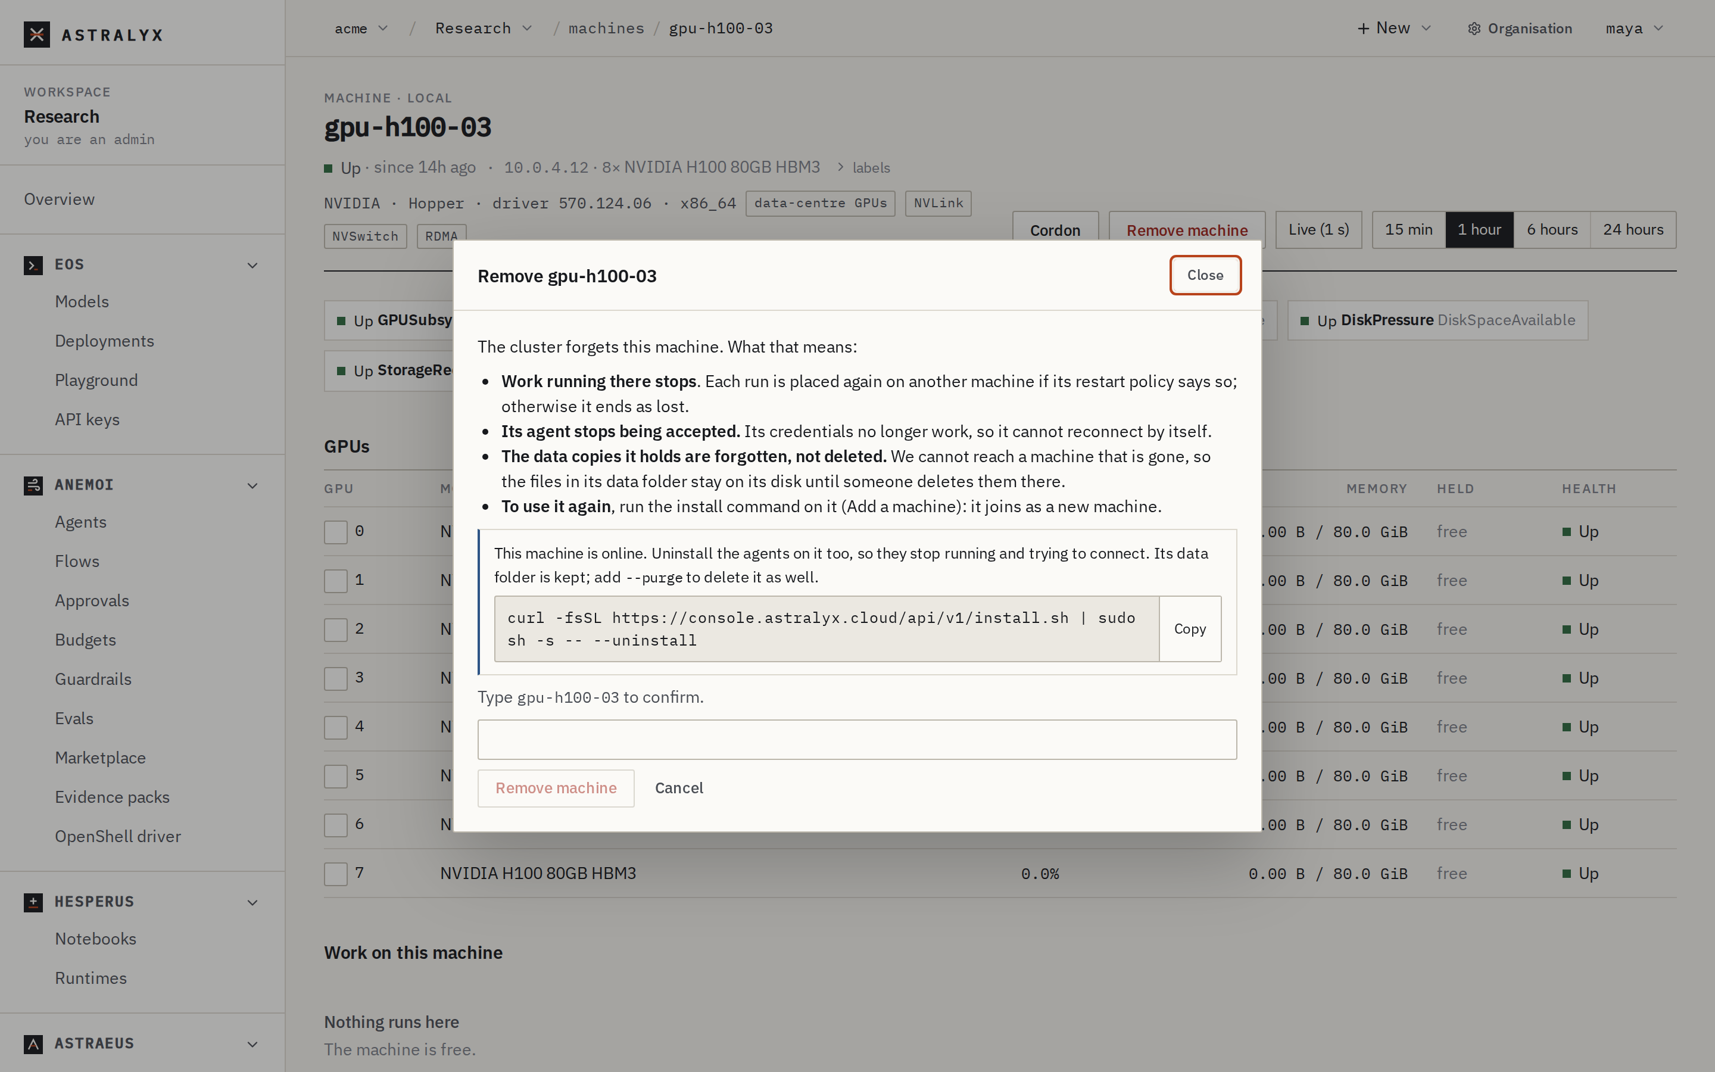1715x1072 pixels.
Task: Click the EOS terminal section icon
Action: pos(33,264)
